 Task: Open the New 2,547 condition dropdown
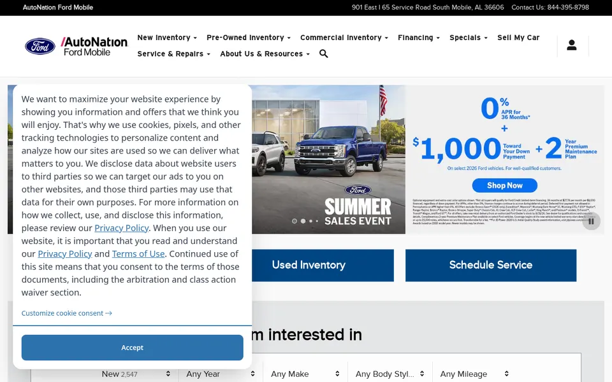[136, 374]
